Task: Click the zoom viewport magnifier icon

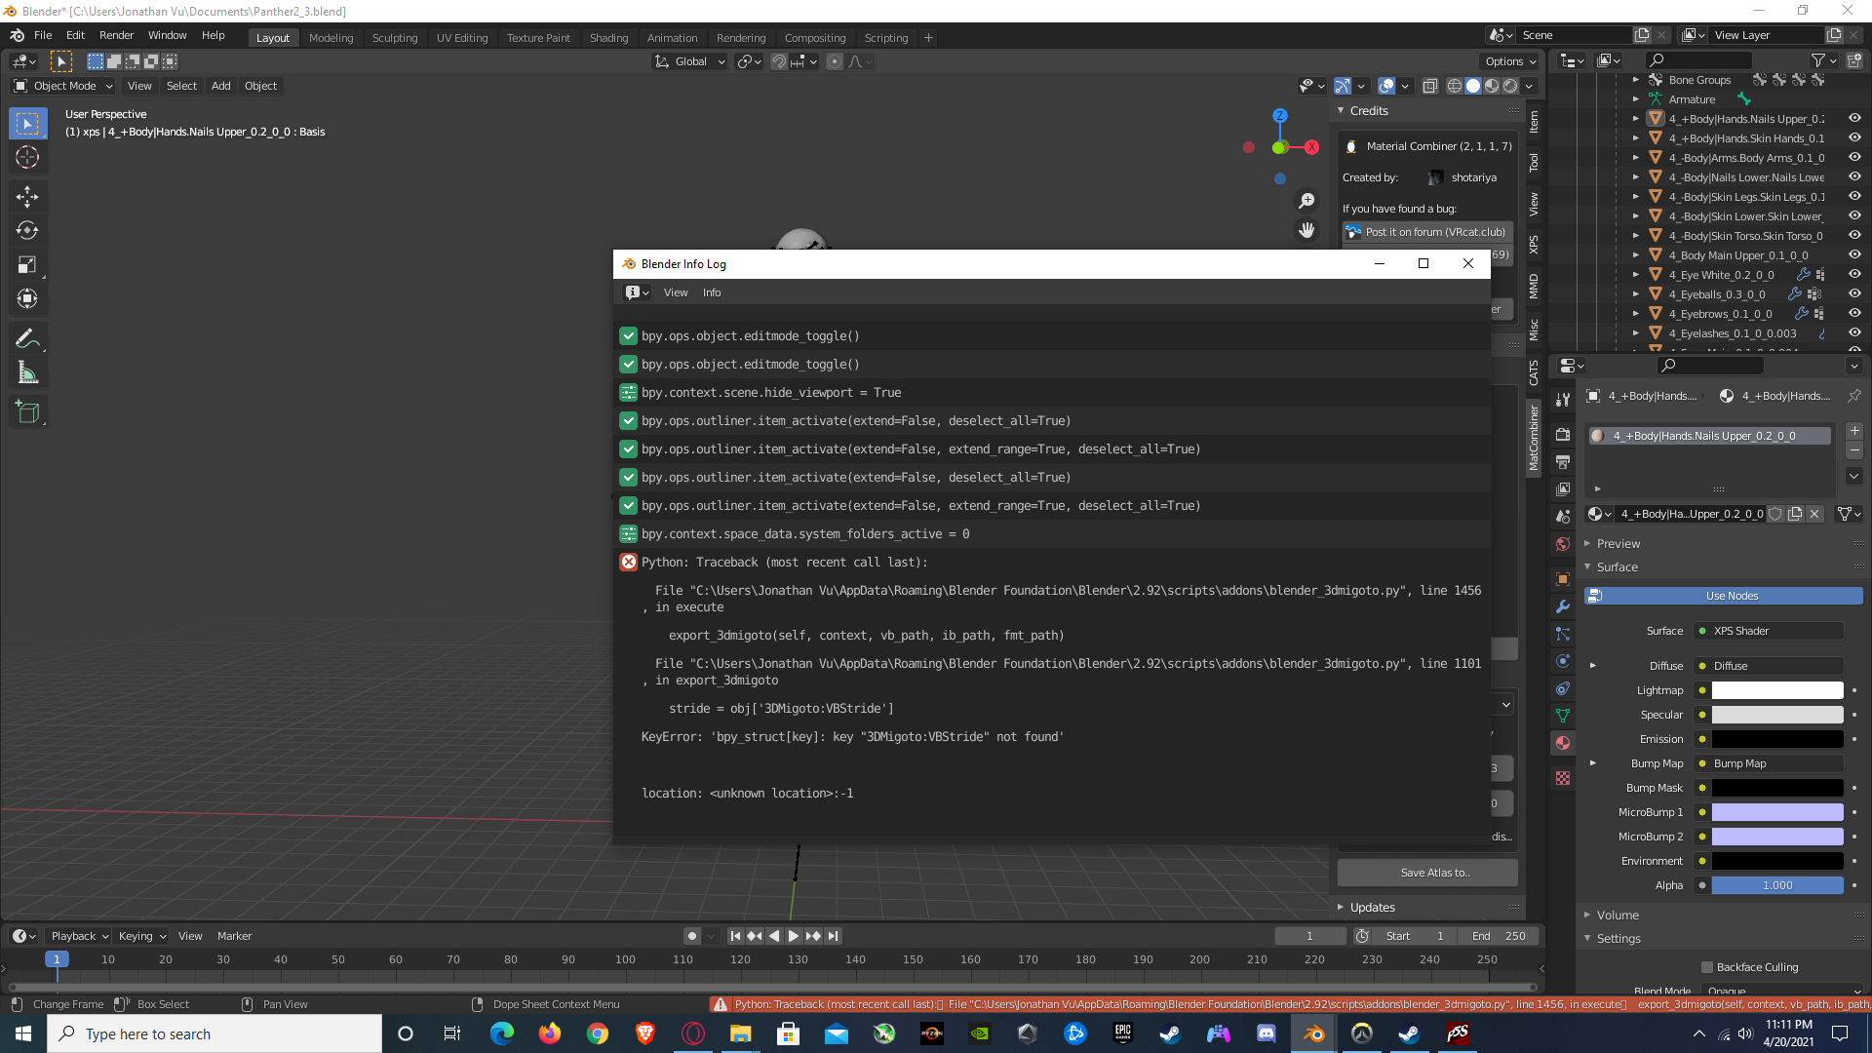Action: pyautogui.click(x=1306, y=201)
